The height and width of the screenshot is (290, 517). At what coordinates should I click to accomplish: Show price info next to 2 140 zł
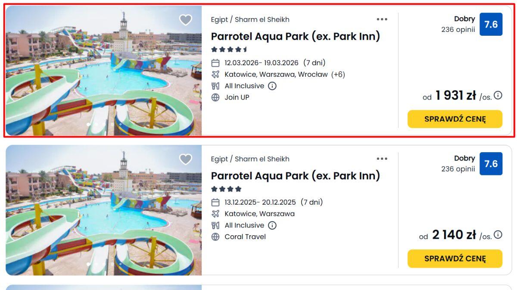point(498,235)
